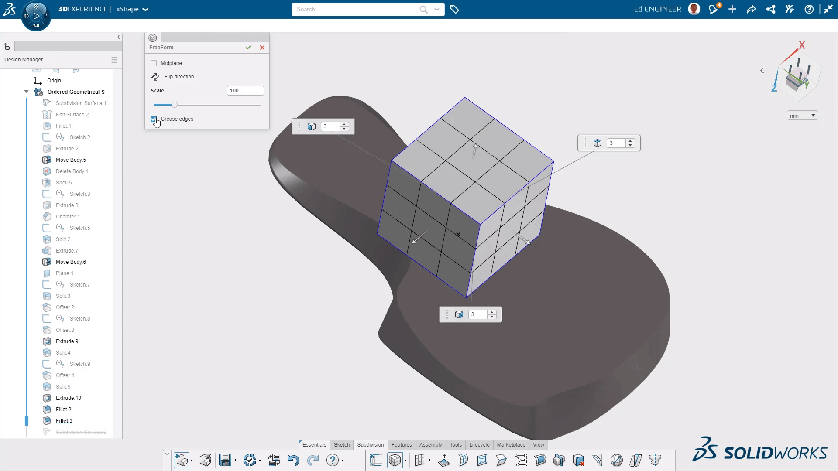Enable the Midplane checkbox

(x=154, y=63)
